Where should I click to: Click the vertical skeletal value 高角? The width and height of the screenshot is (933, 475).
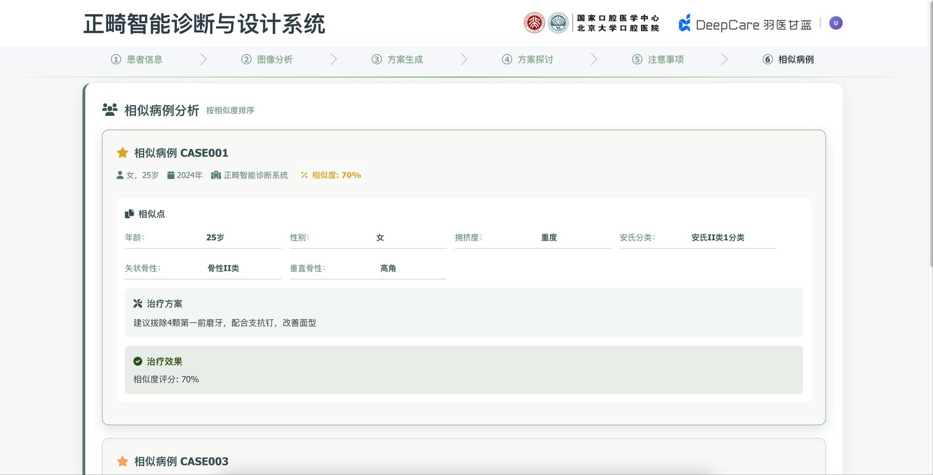click(x=388, y=268)
